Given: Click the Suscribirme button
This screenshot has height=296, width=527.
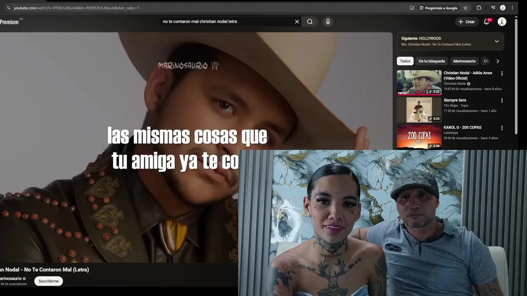Looking at the screenshot, I should point(49,281).
